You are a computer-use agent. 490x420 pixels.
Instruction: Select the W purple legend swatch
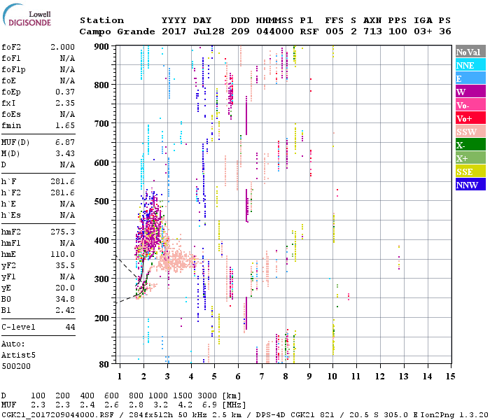point(470,92)
